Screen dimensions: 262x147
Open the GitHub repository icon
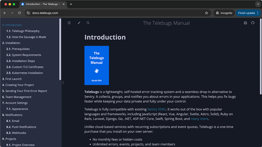253,23
